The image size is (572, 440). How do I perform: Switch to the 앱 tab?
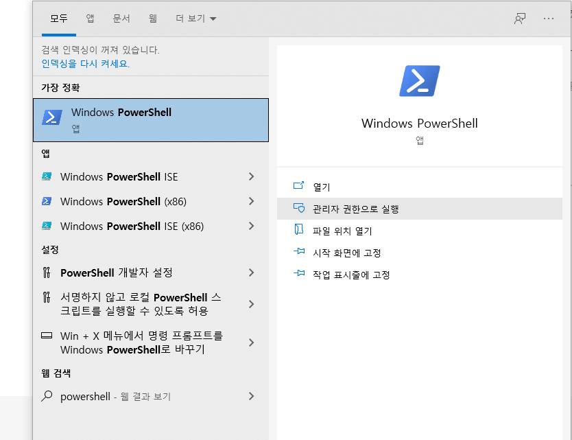pyautogui.click(x=90, y=19)
